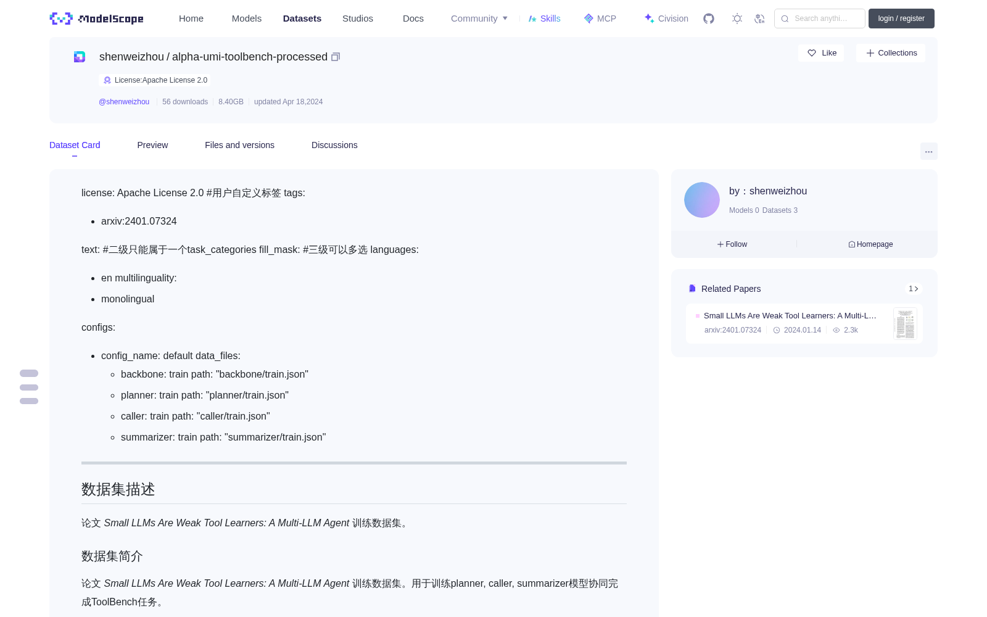The width and height of the screenshot is (987, 617).
Task: Open the Docs navigation item
Action: click(x=413, y=19)
